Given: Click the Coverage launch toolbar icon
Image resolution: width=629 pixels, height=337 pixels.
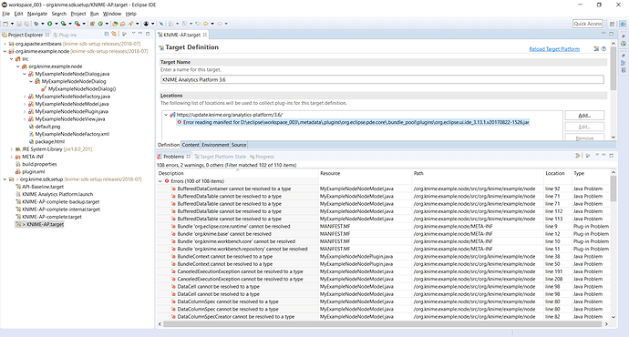Looking at the screenshot, I should click(x=63, y=24).
